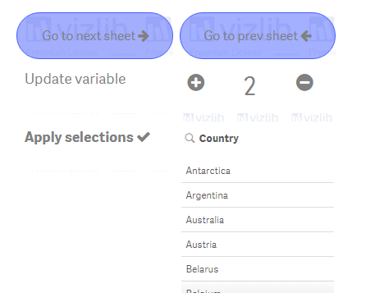This screenshot has width=375, height=302.
Task: Select Belarus in the Country list
Action: tap(258, 269)
